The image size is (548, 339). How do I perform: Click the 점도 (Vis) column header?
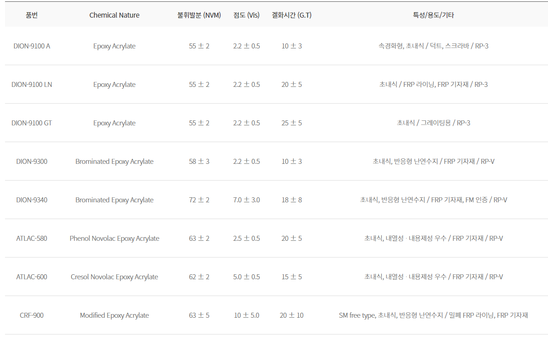pos(247,15)
